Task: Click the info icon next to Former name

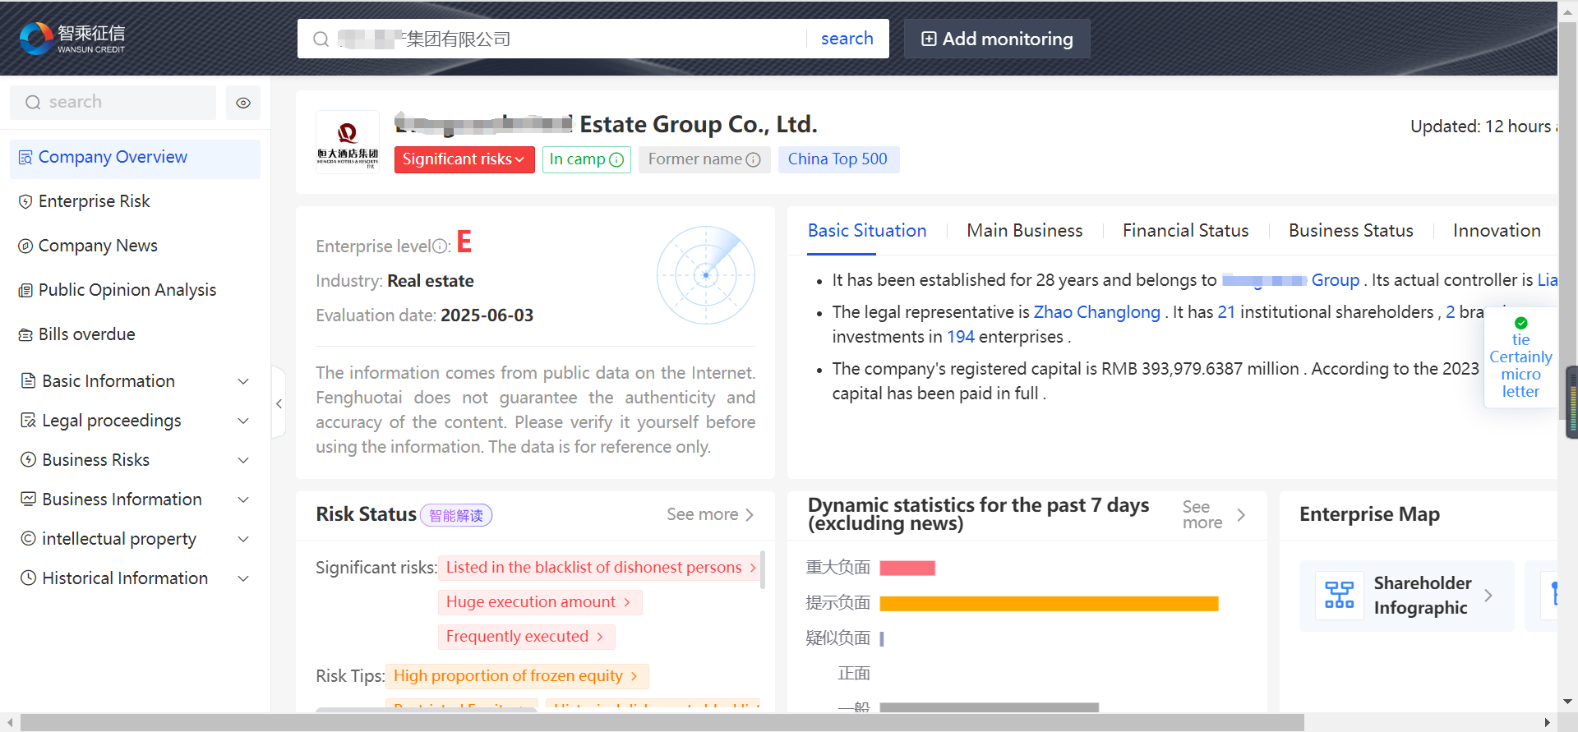Action: pyautogui.click(x=753, y=160)
